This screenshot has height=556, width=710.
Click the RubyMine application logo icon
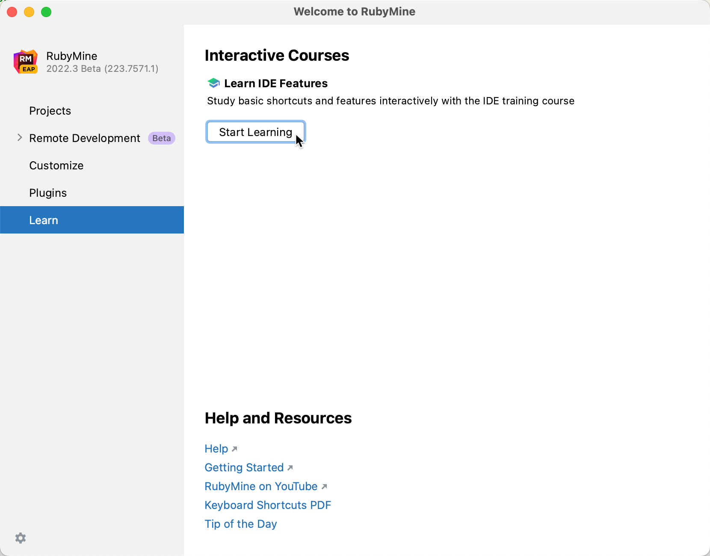(25, 61)
